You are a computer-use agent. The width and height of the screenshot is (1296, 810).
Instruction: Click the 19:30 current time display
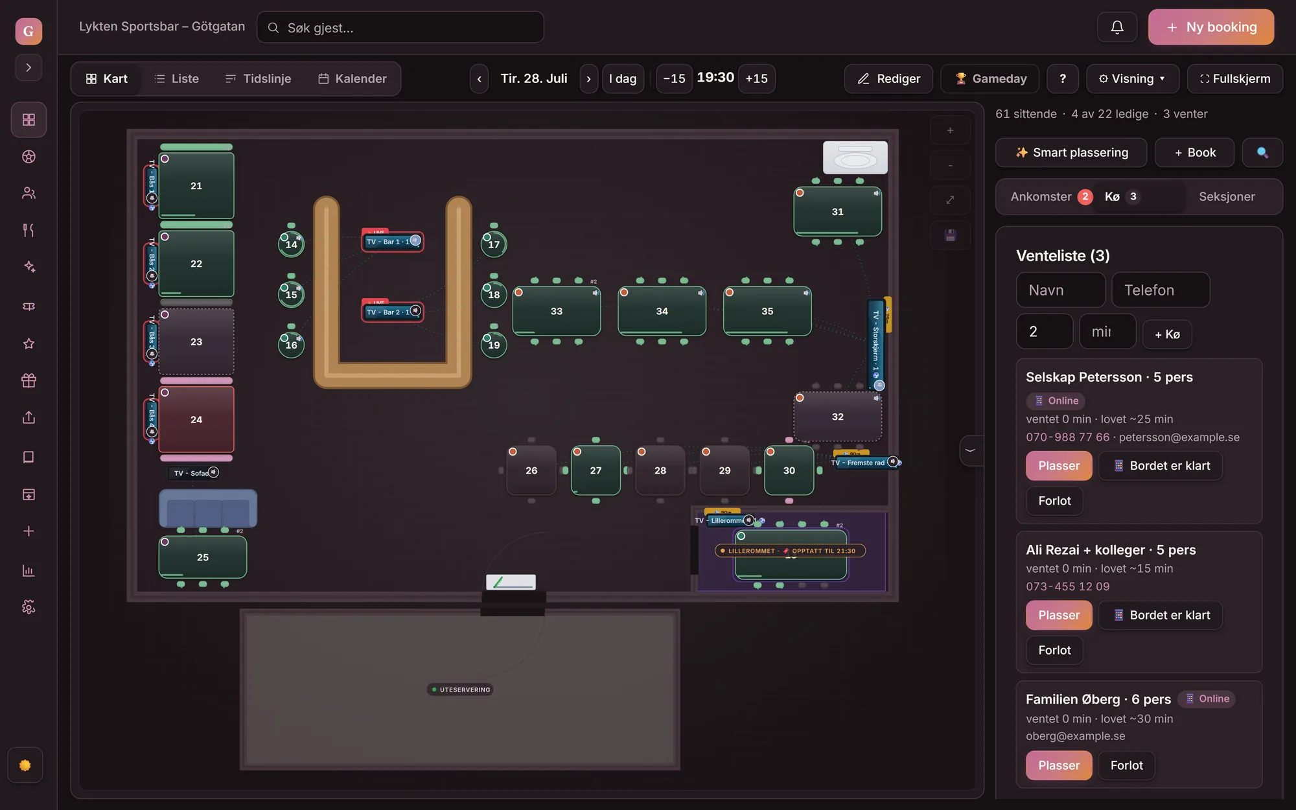tap(715, 78)
